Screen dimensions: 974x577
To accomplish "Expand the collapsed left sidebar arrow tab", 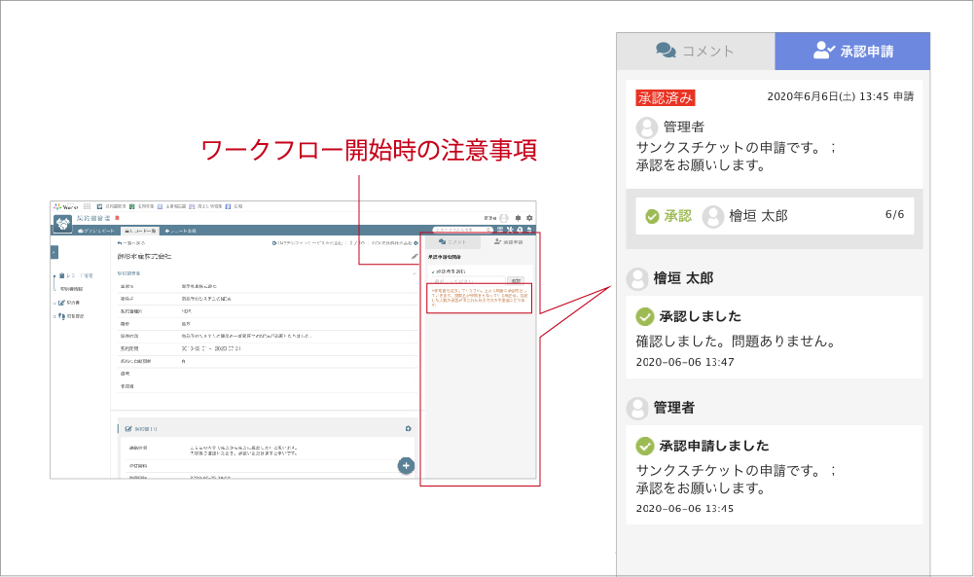I will click(54, 251).
